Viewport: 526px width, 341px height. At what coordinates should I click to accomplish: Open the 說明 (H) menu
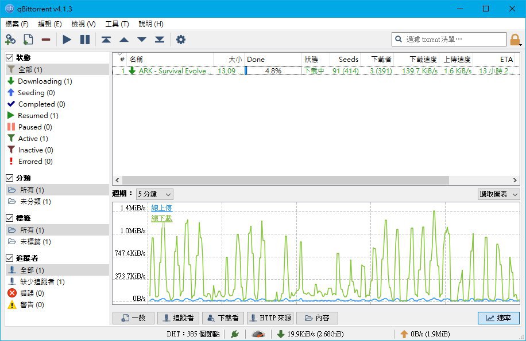tap(151, 23)
